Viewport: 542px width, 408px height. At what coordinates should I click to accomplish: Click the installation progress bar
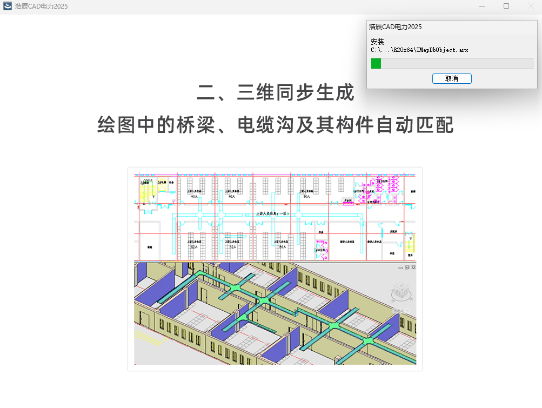click(452, 63)
